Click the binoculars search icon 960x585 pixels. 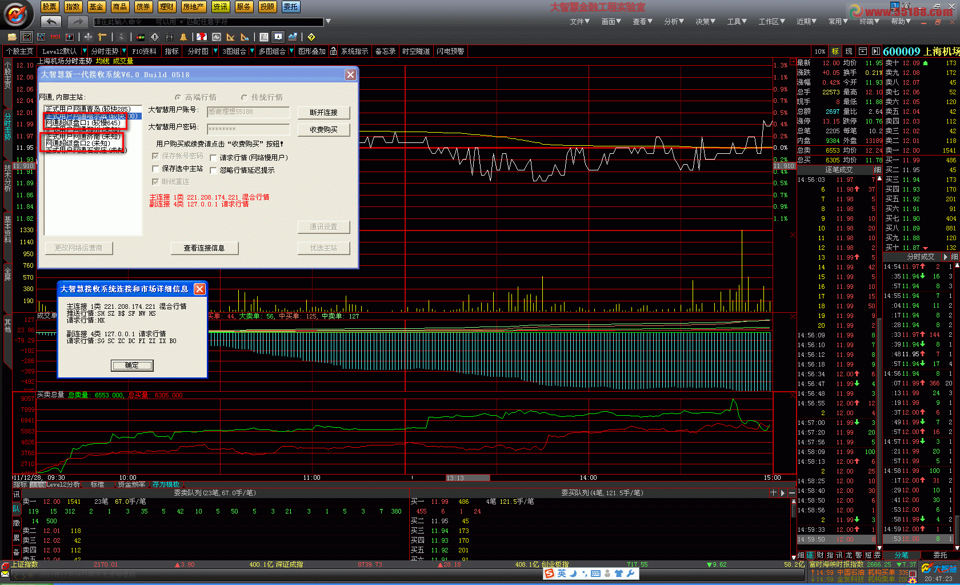pos(169,37)
